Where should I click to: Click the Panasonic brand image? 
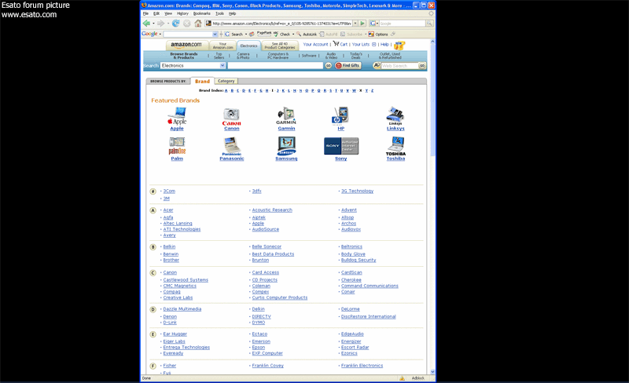(231, 146)
